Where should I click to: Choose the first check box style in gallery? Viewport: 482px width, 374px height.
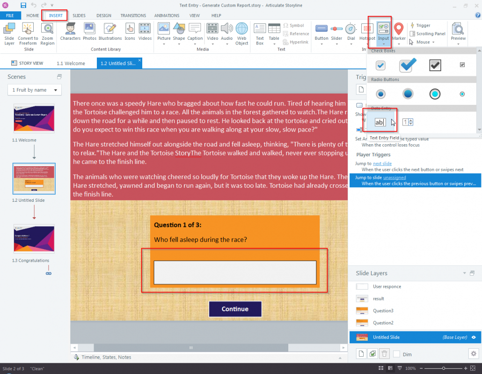click(380, 66)
